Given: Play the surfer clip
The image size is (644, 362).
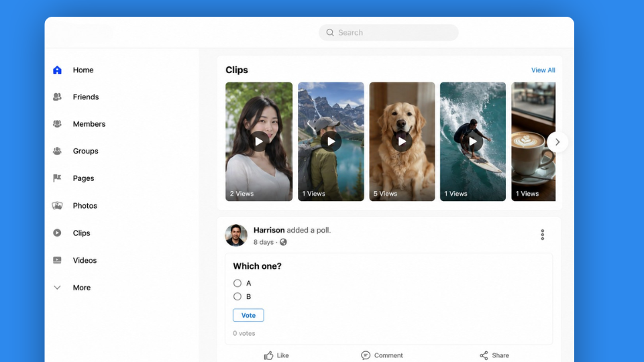Looking at the screenshot, I should (473, 141).
